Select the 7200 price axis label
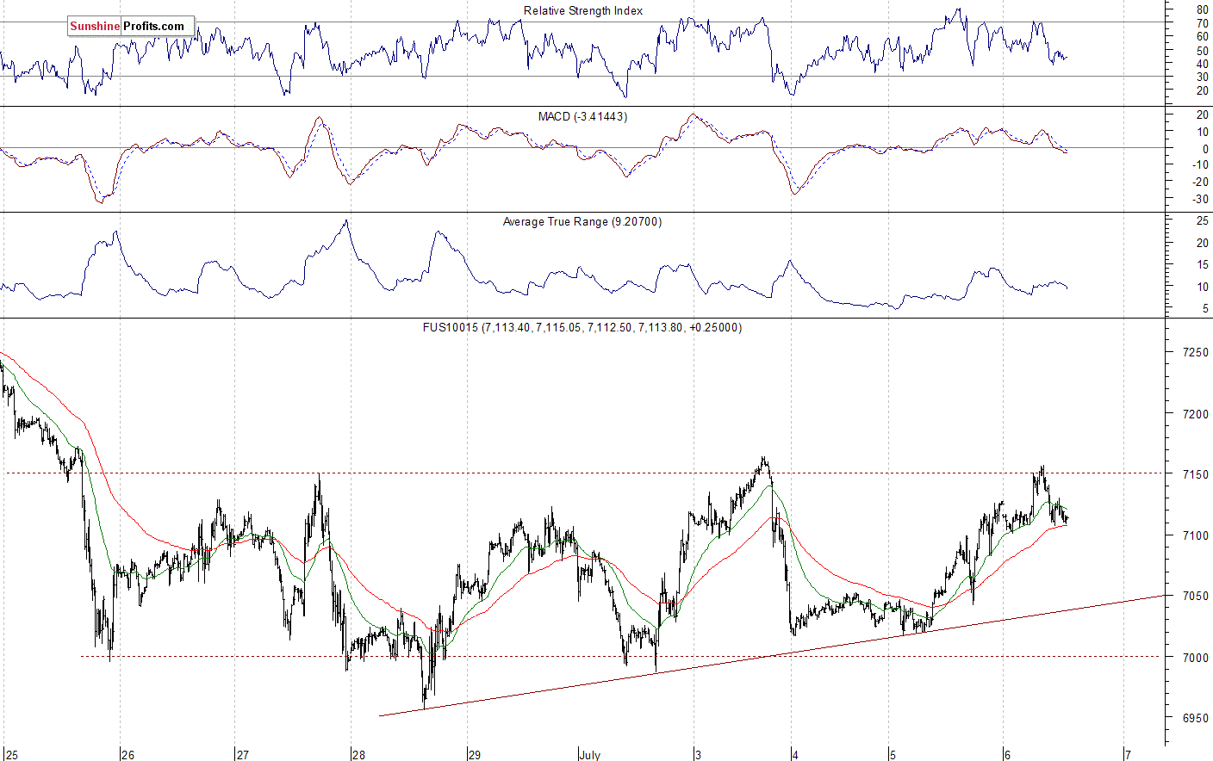This screenshot has height=761, width=1213. (1195, 413)
